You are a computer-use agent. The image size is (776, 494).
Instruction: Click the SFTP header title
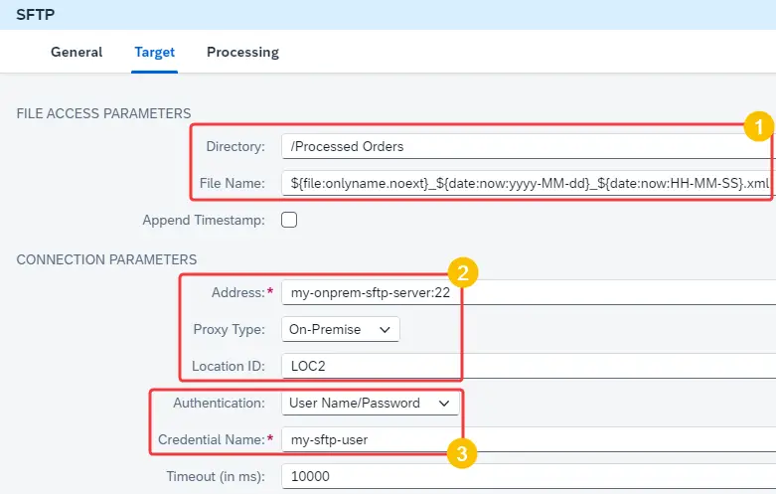[x=35, y=15]
